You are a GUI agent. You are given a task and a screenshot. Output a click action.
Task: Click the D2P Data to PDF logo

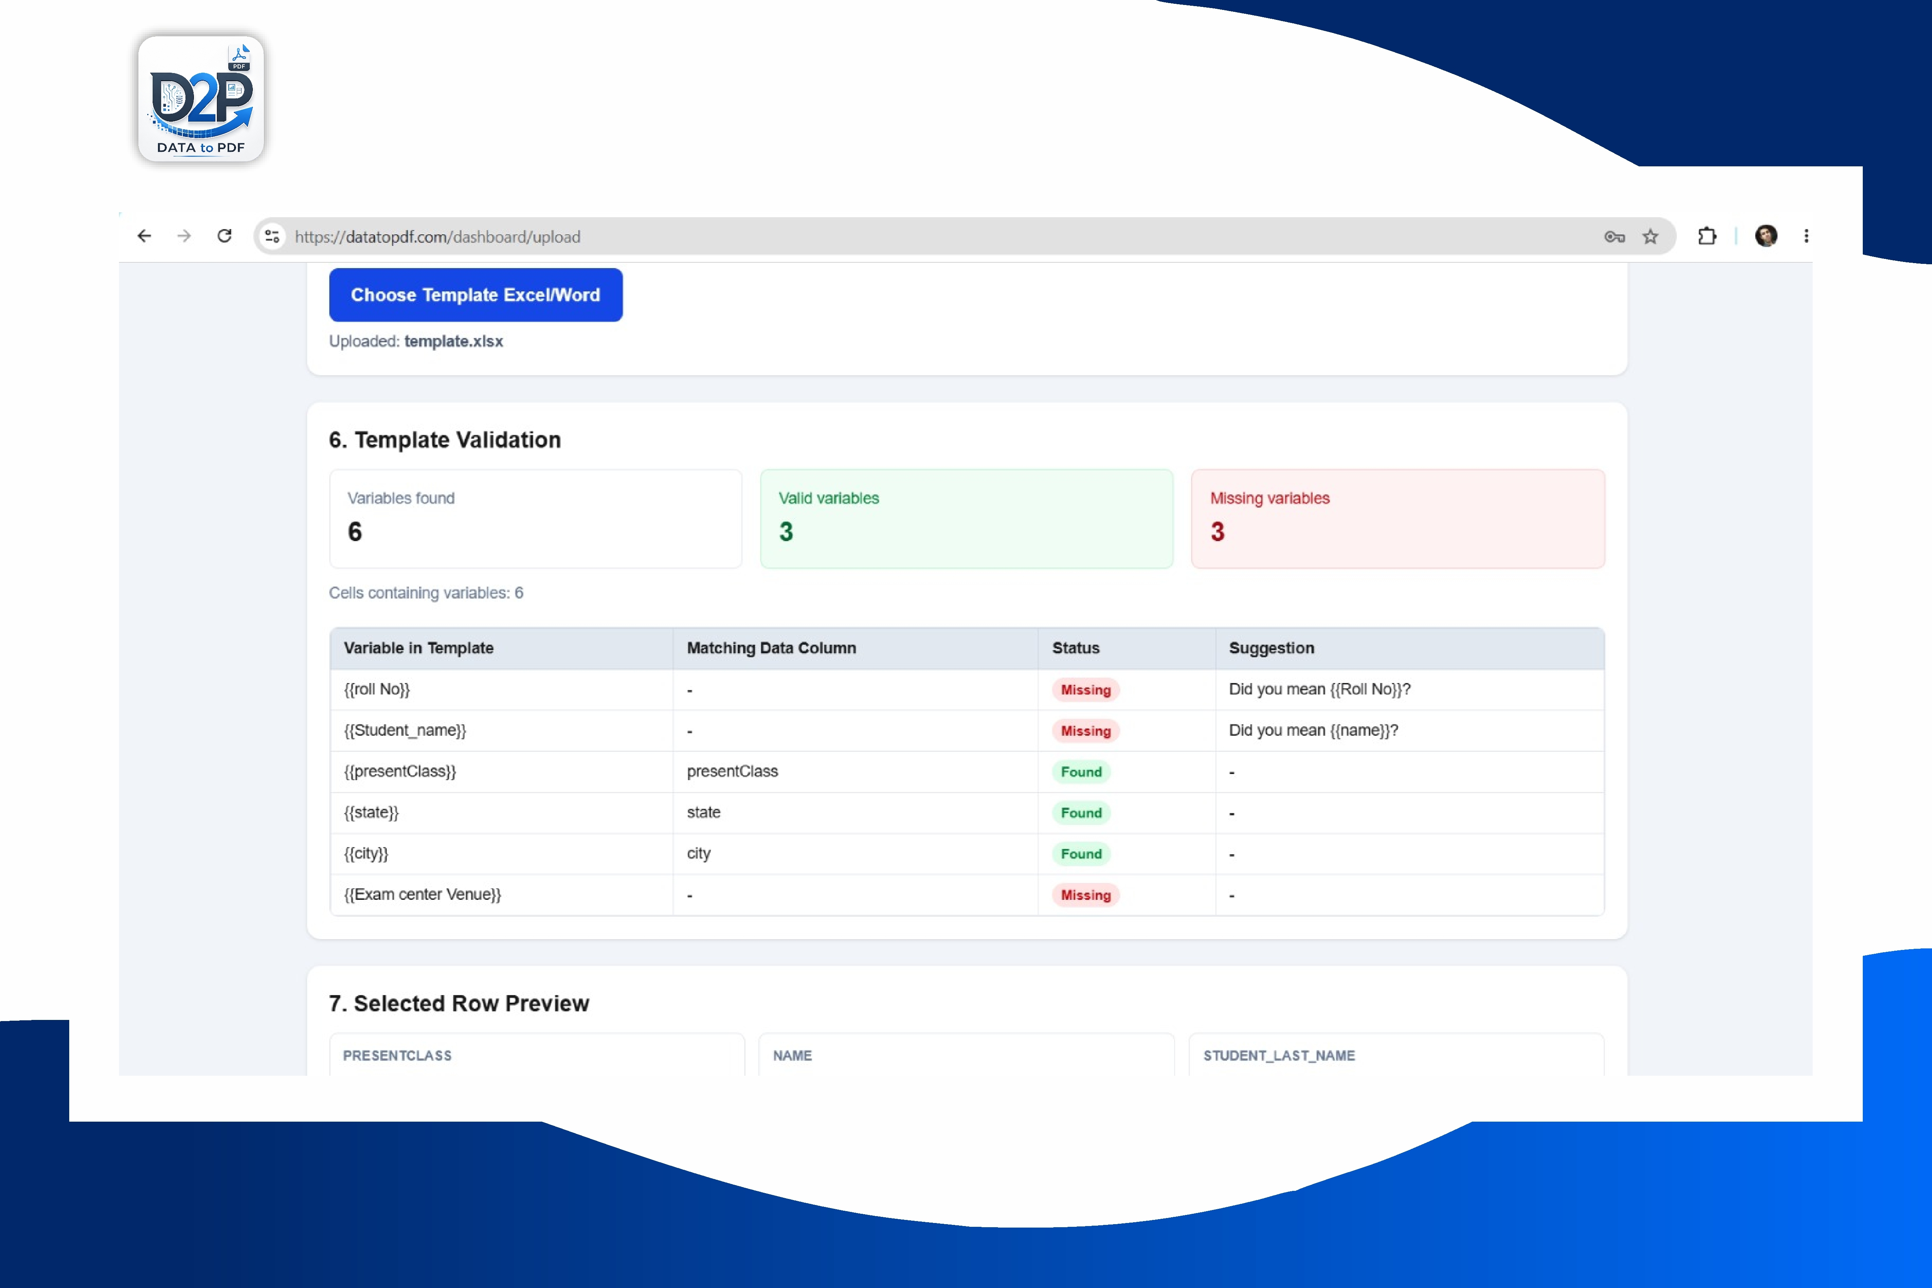[201, 99]
